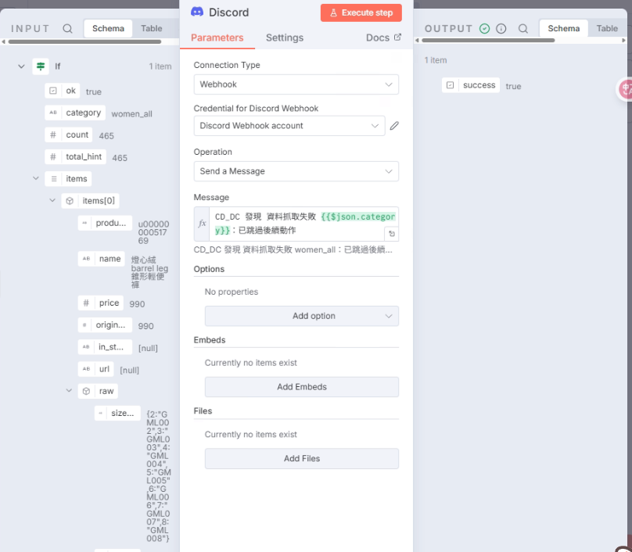Image resolution: width=632 pixels, height=552 pixels.
Task: Click the OUTPUT panel search icon
Action: point(523,29)
